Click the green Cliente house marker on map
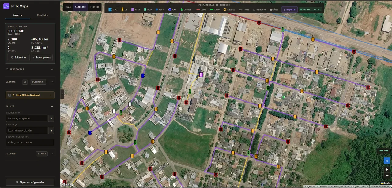 (284, 97)
